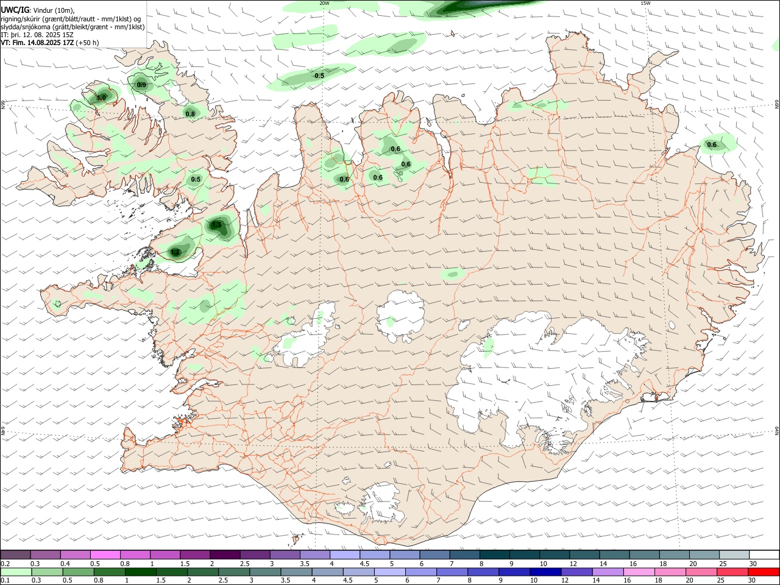Click the top-row 25–30 pale grey swatch

coord(734,555)
